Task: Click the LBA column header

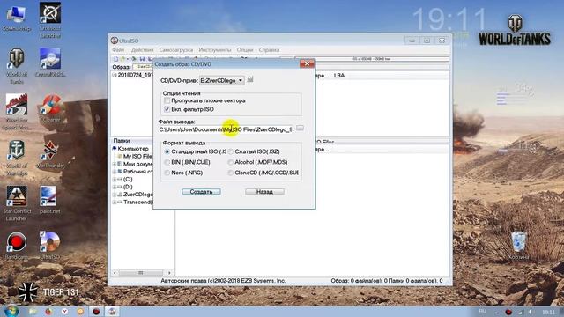Action: pos(339,76)
